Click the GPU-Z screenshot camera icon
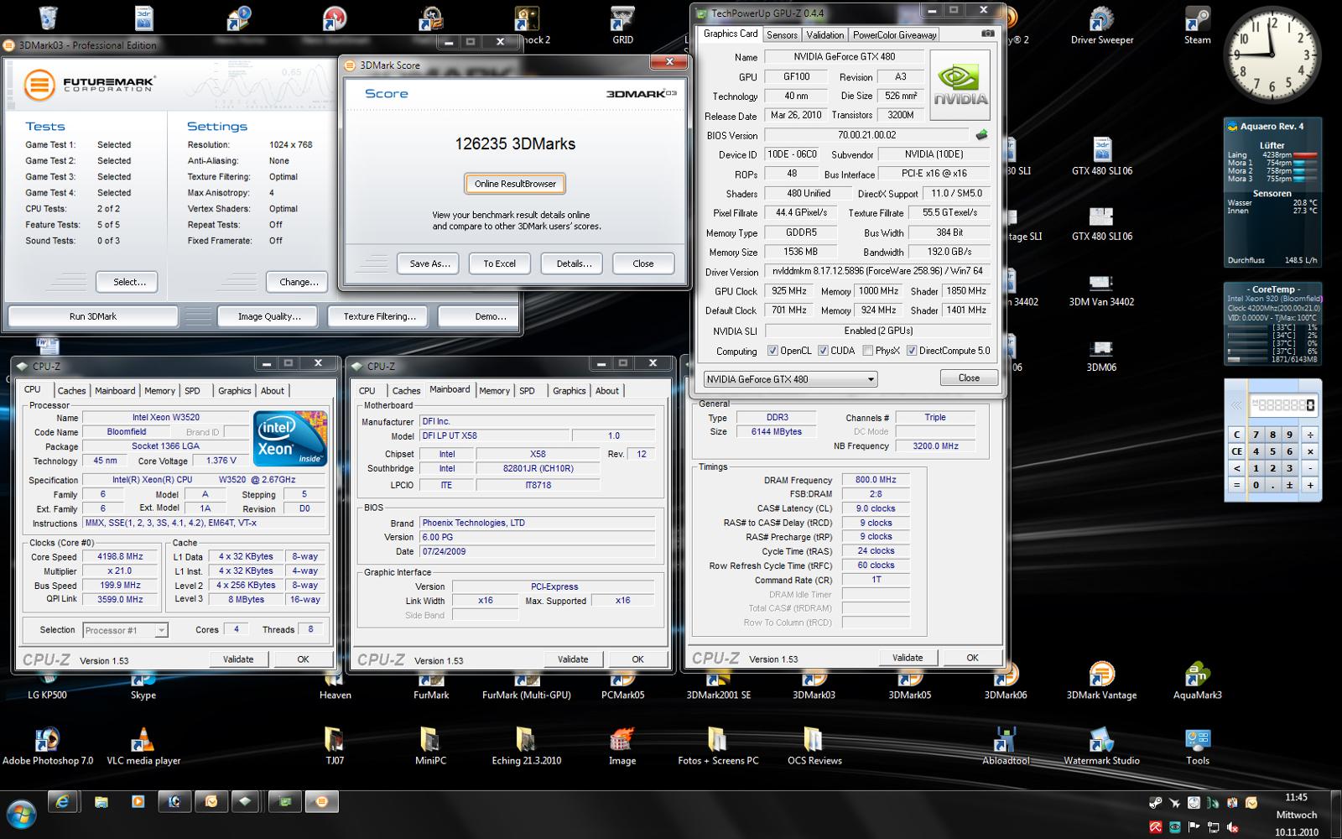This screenshot has height=839, width=1342. (987, 34)
